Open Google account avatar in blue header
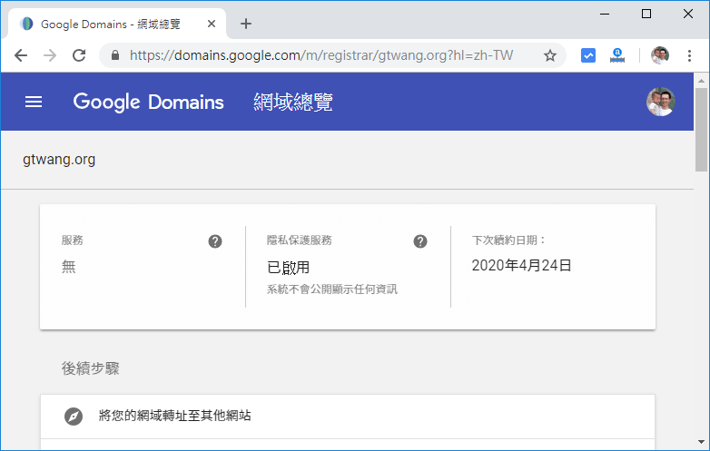The image size is (710, 451). coord(660,102)
